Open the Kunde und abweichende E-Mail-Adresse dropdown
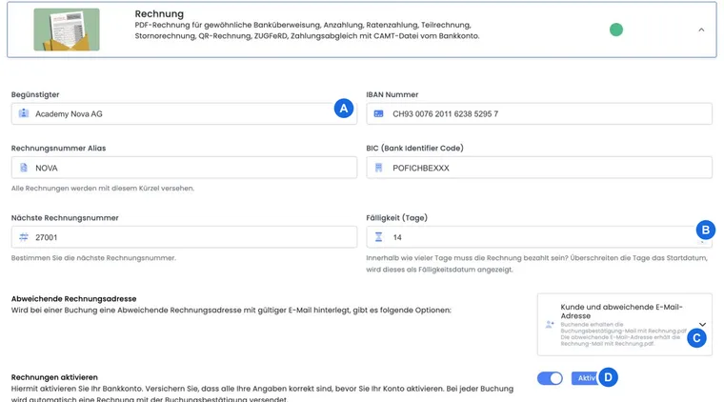724x402 pixels. click(x=624, y=325)
